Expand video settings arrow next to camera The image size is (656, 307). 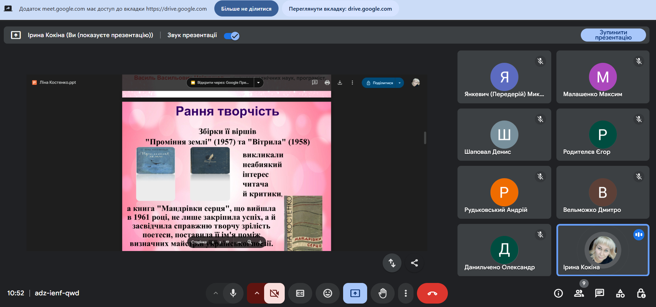coord(257,293)
